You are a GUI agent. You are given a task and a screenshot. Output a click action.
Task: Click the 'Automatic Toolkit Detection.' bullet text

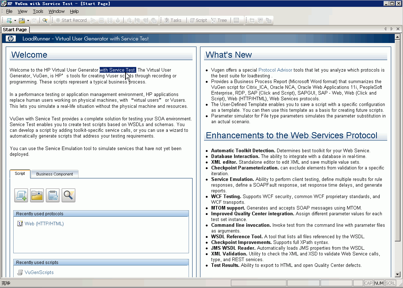click(x=243, y=151)
